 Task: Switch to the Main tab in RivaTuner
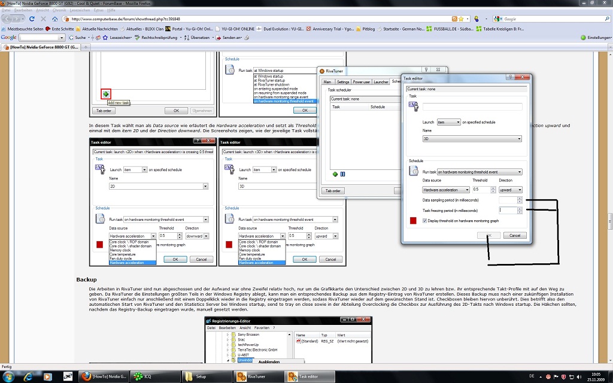(327, 81)
